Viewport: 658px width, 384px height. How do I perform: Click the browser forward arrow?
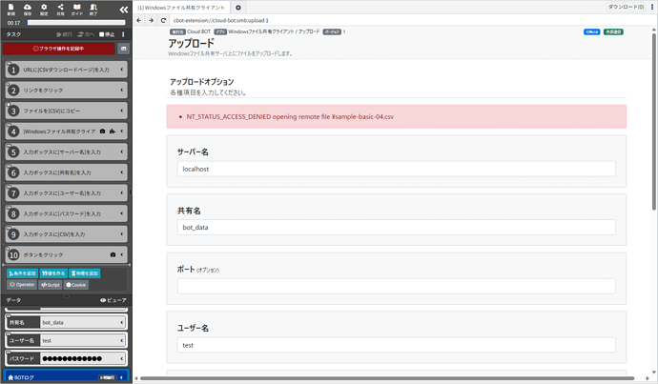pyautogui.click(x=151, y=20)
